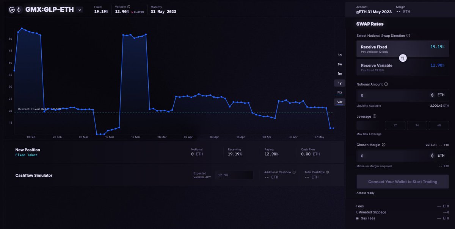
Task: Switch chart range to 1y
Action: [340, 83]
